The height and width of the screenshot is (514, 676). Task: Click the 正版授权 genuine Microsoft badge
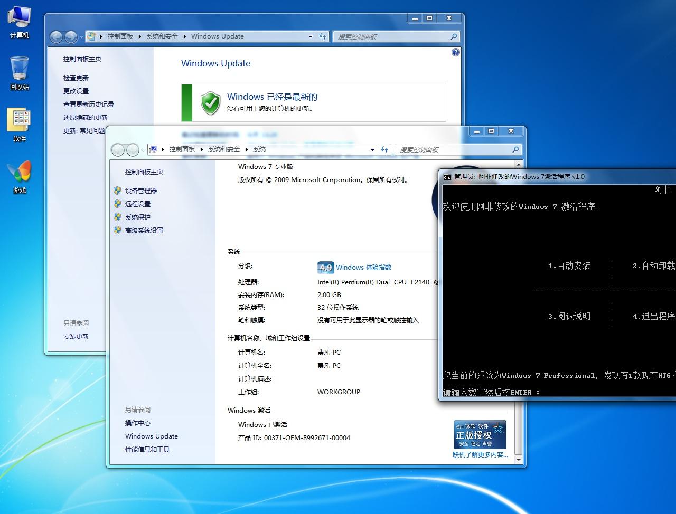point(480,435)
